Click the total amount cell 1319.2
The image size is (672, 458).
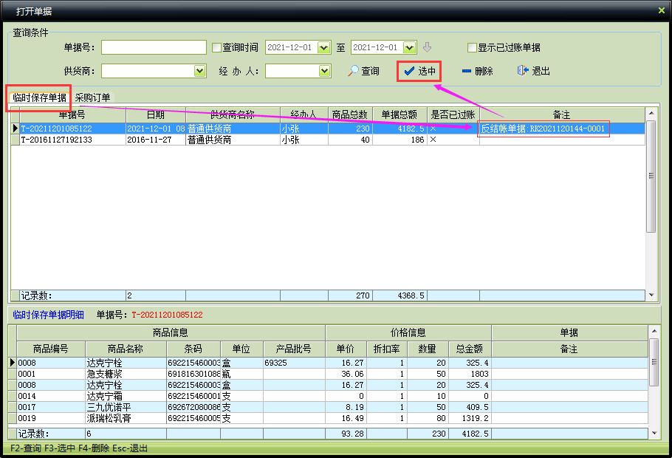coord(470,418)
